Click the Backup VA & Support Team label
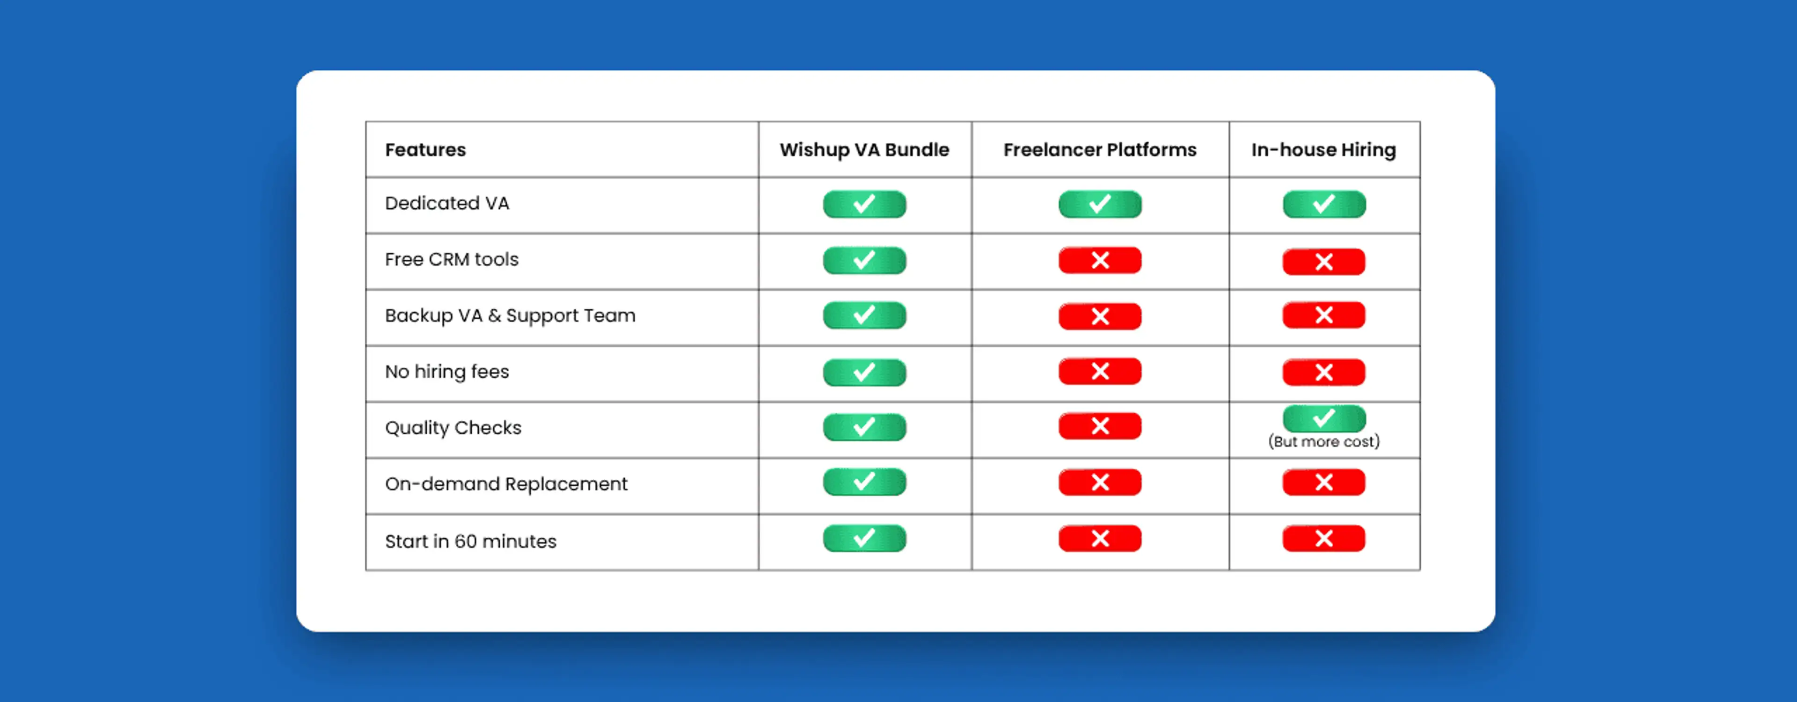 point(510,316)
